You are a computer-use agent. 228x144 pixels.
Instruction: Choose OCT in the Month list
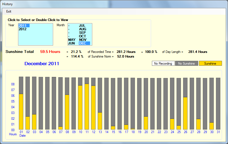pyautogui.click(x=82, y=36)
